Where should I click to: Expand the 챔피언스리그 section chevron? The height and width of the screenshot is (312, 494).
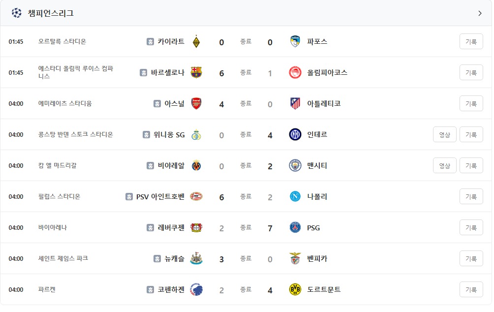pyautogui.click(x=480, y=13)
